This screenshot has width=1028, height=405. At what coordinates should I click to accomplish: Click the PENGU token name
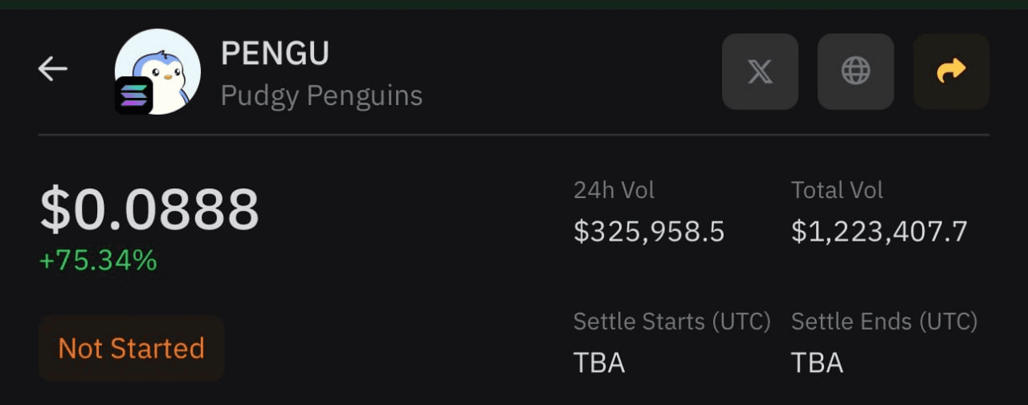pyautogui.click(x=275, y=54)
